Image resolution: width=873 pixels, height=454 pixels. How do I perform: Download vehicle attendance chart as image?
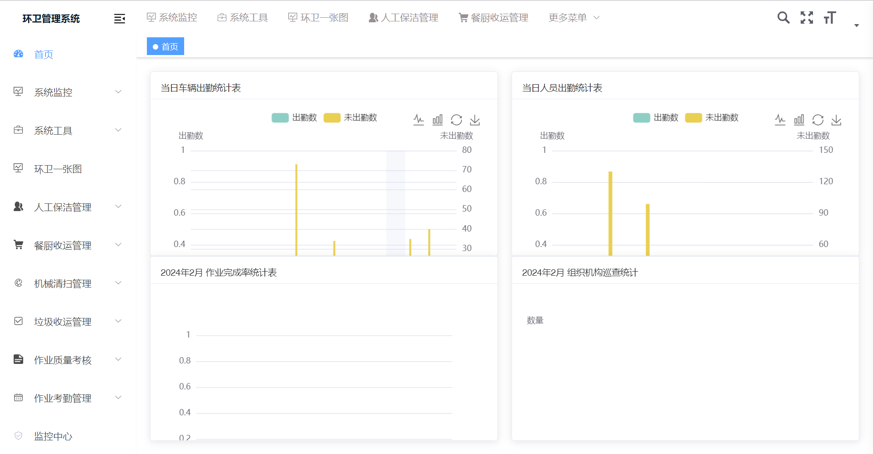475,120
